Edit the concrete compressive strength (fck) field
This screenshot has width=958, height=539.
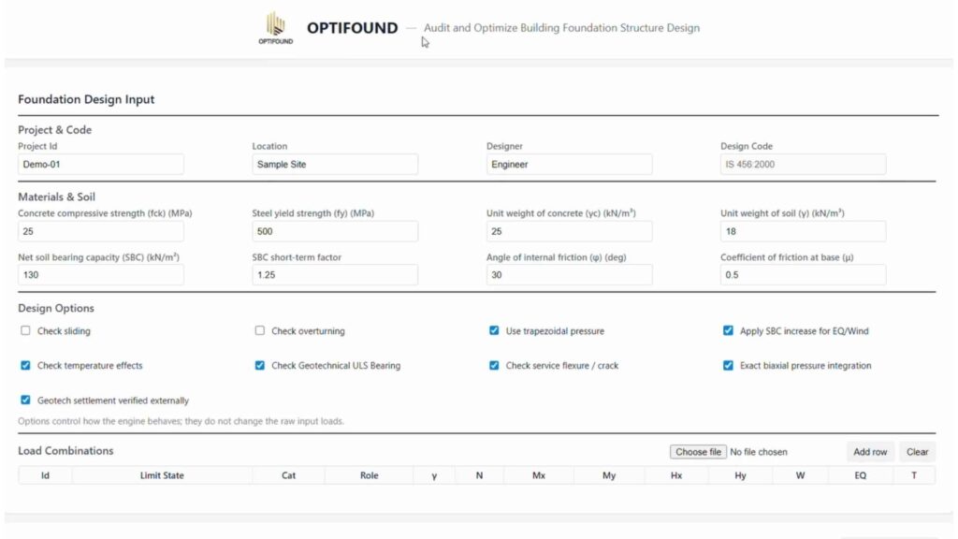[x=101, y=231]
